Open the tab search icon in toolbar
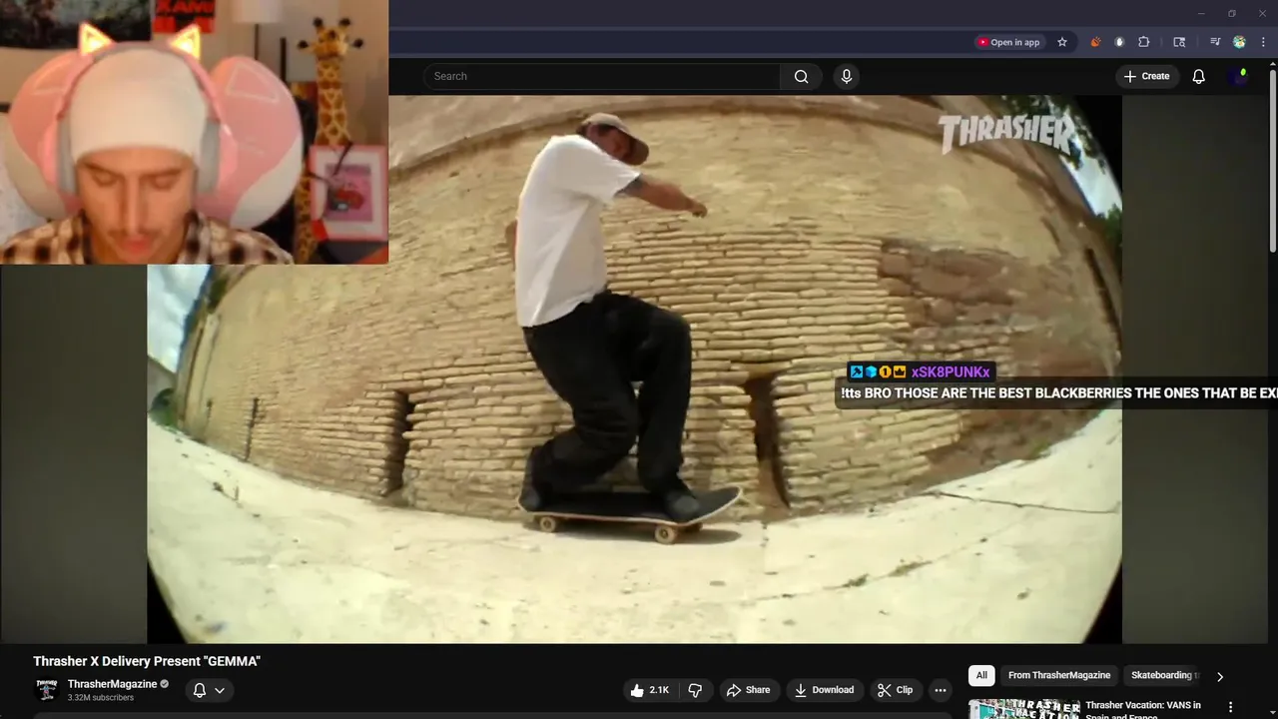Image resolution: width=1278 pixels, height=719 pixels. (x=1179, y=42)
